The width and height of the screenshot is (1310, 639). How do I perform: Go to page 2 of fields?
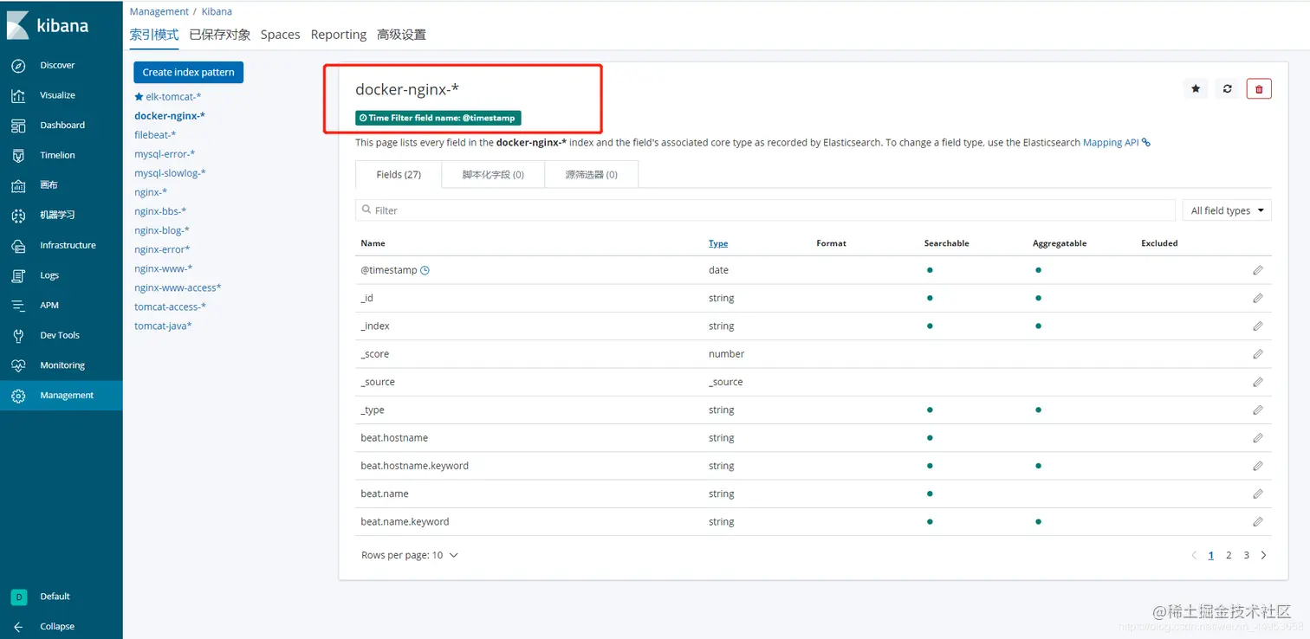coord(1229,556)
